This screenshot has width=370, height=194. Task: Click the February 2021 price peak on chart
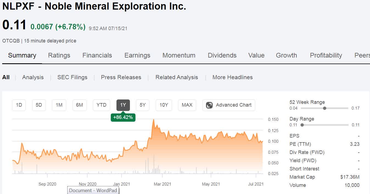click(154, 120)
